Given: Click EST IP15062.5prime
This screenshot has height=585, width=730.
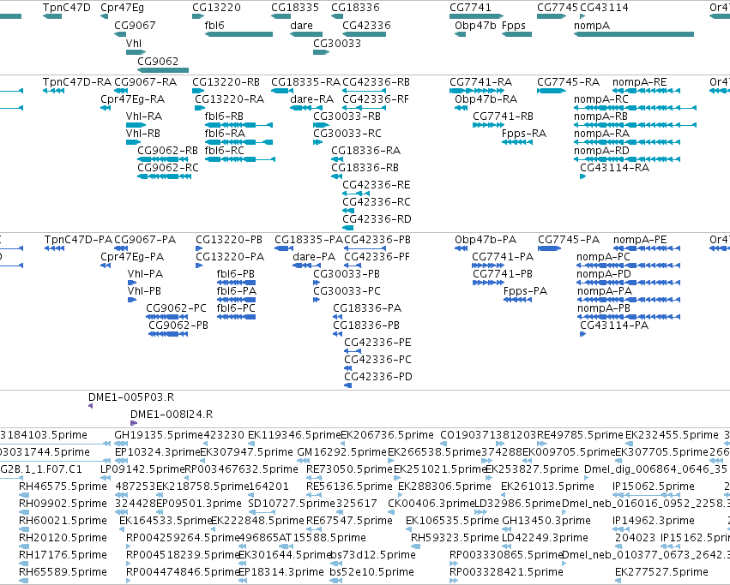Looking at the screenshot, I should (654, 487).
